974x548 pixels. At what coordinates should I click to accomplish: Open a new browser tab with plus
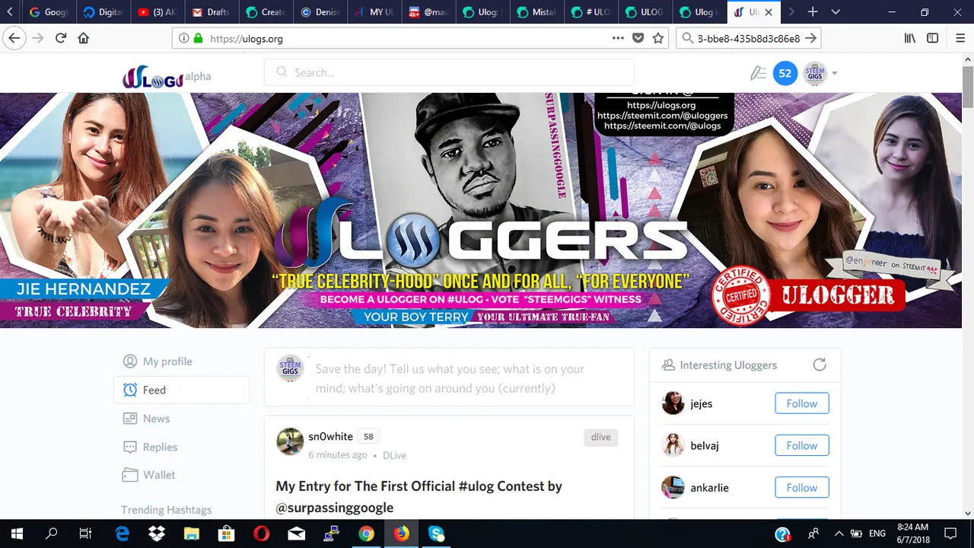click(813, 12)
